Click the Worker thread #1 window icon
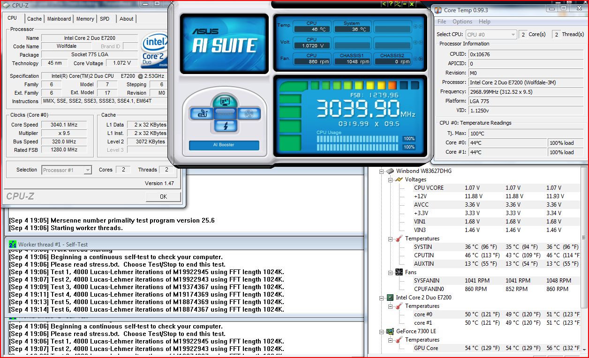Image resolution: width=589 pixels, height=358 pixels. point(13,244)
